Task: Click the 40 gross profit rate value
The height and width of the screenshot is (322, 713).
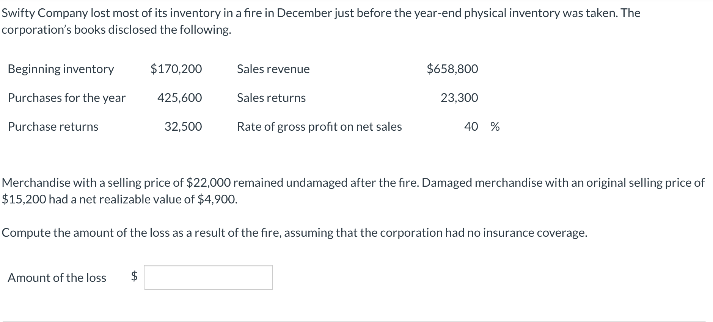Action: 471,127
